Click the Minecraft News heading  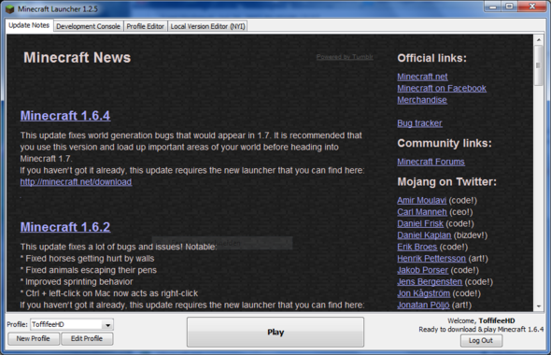pos(77,58)
